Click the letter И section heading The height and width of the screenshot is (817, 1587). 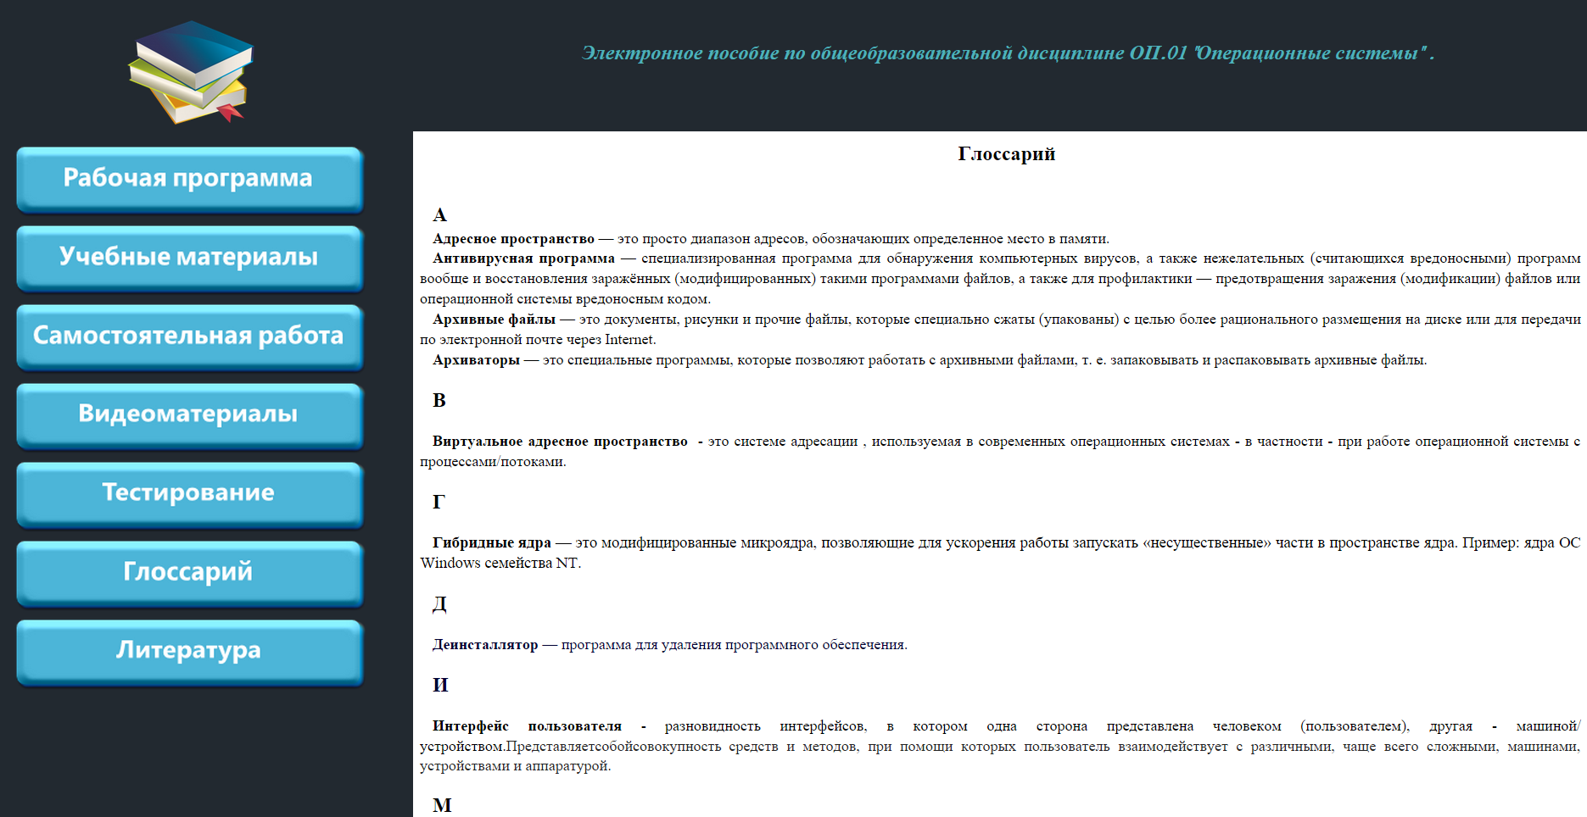coord(440,685)
